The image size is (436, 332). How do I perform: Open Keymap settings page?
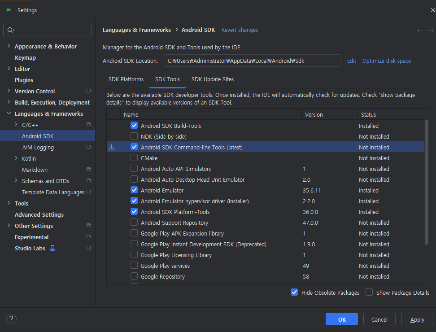click(x=25, y=57)
